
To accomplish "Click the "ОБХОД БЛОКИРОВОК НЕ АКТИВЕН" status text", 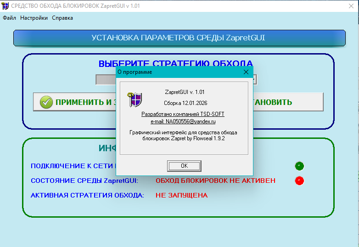I will [x=215, y=181].
